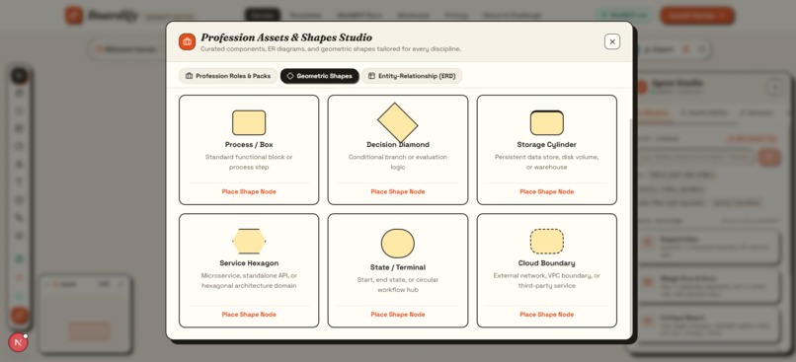Viewport: 796px width, 362px height.
Task: Click the "Curated components, ER diagrams" subtitle
Action: (331, 49)
